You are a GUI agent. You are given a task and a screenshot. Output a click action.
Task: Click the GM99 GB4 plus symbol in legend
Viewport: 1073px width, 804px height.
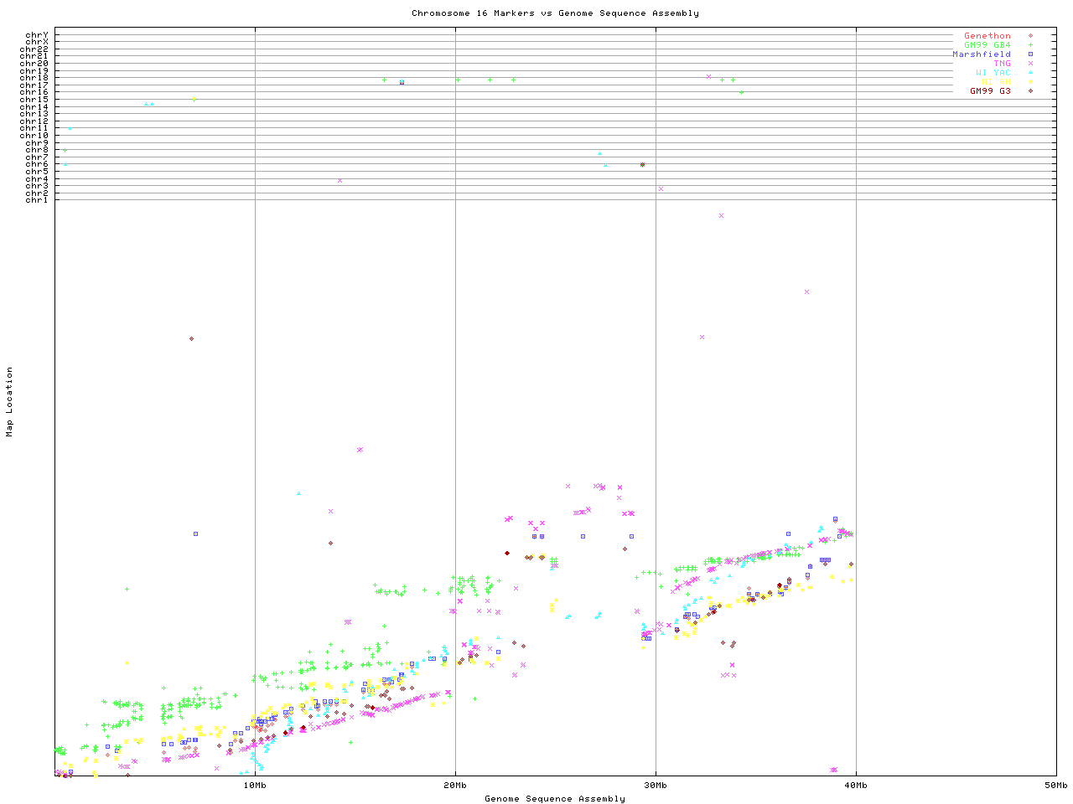(x=1030, y=45)
